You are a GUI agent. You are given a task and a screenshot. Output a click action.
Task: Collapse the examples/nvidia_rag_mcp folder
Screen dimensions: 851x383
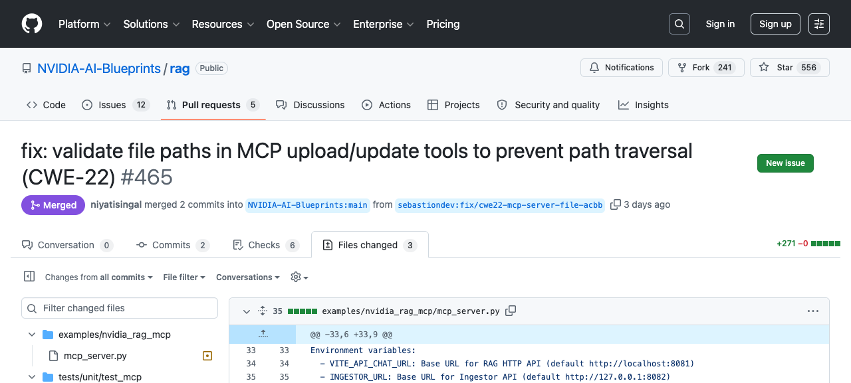coord(31,335)
